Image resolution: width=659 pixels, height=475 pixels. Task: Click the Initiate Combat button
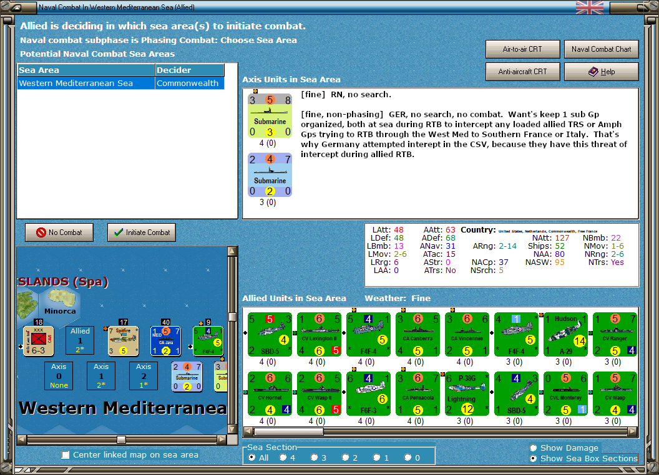[142, 233]
